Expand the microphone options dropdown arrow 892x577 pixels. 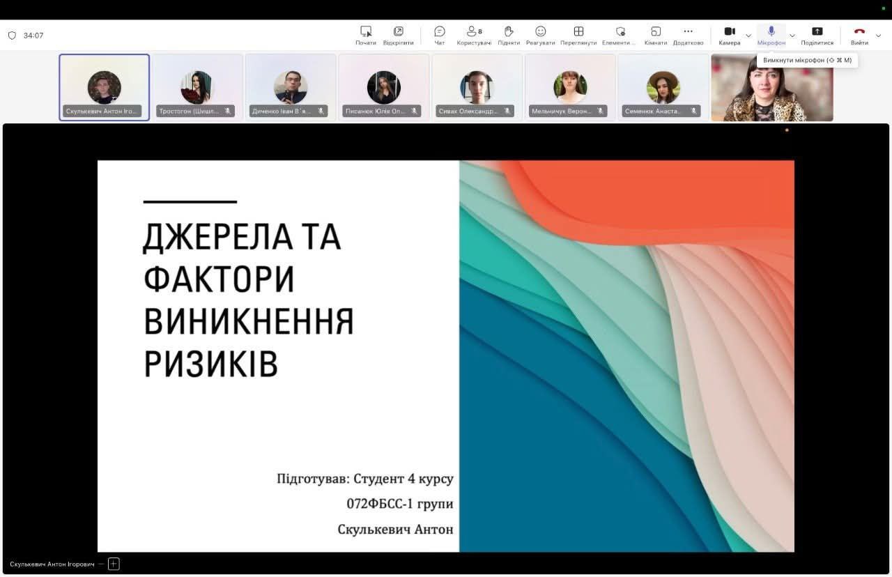click(792, 36)
